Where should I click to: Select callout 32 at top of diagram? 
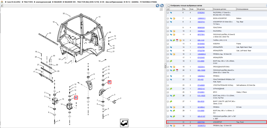pos(64,13)
